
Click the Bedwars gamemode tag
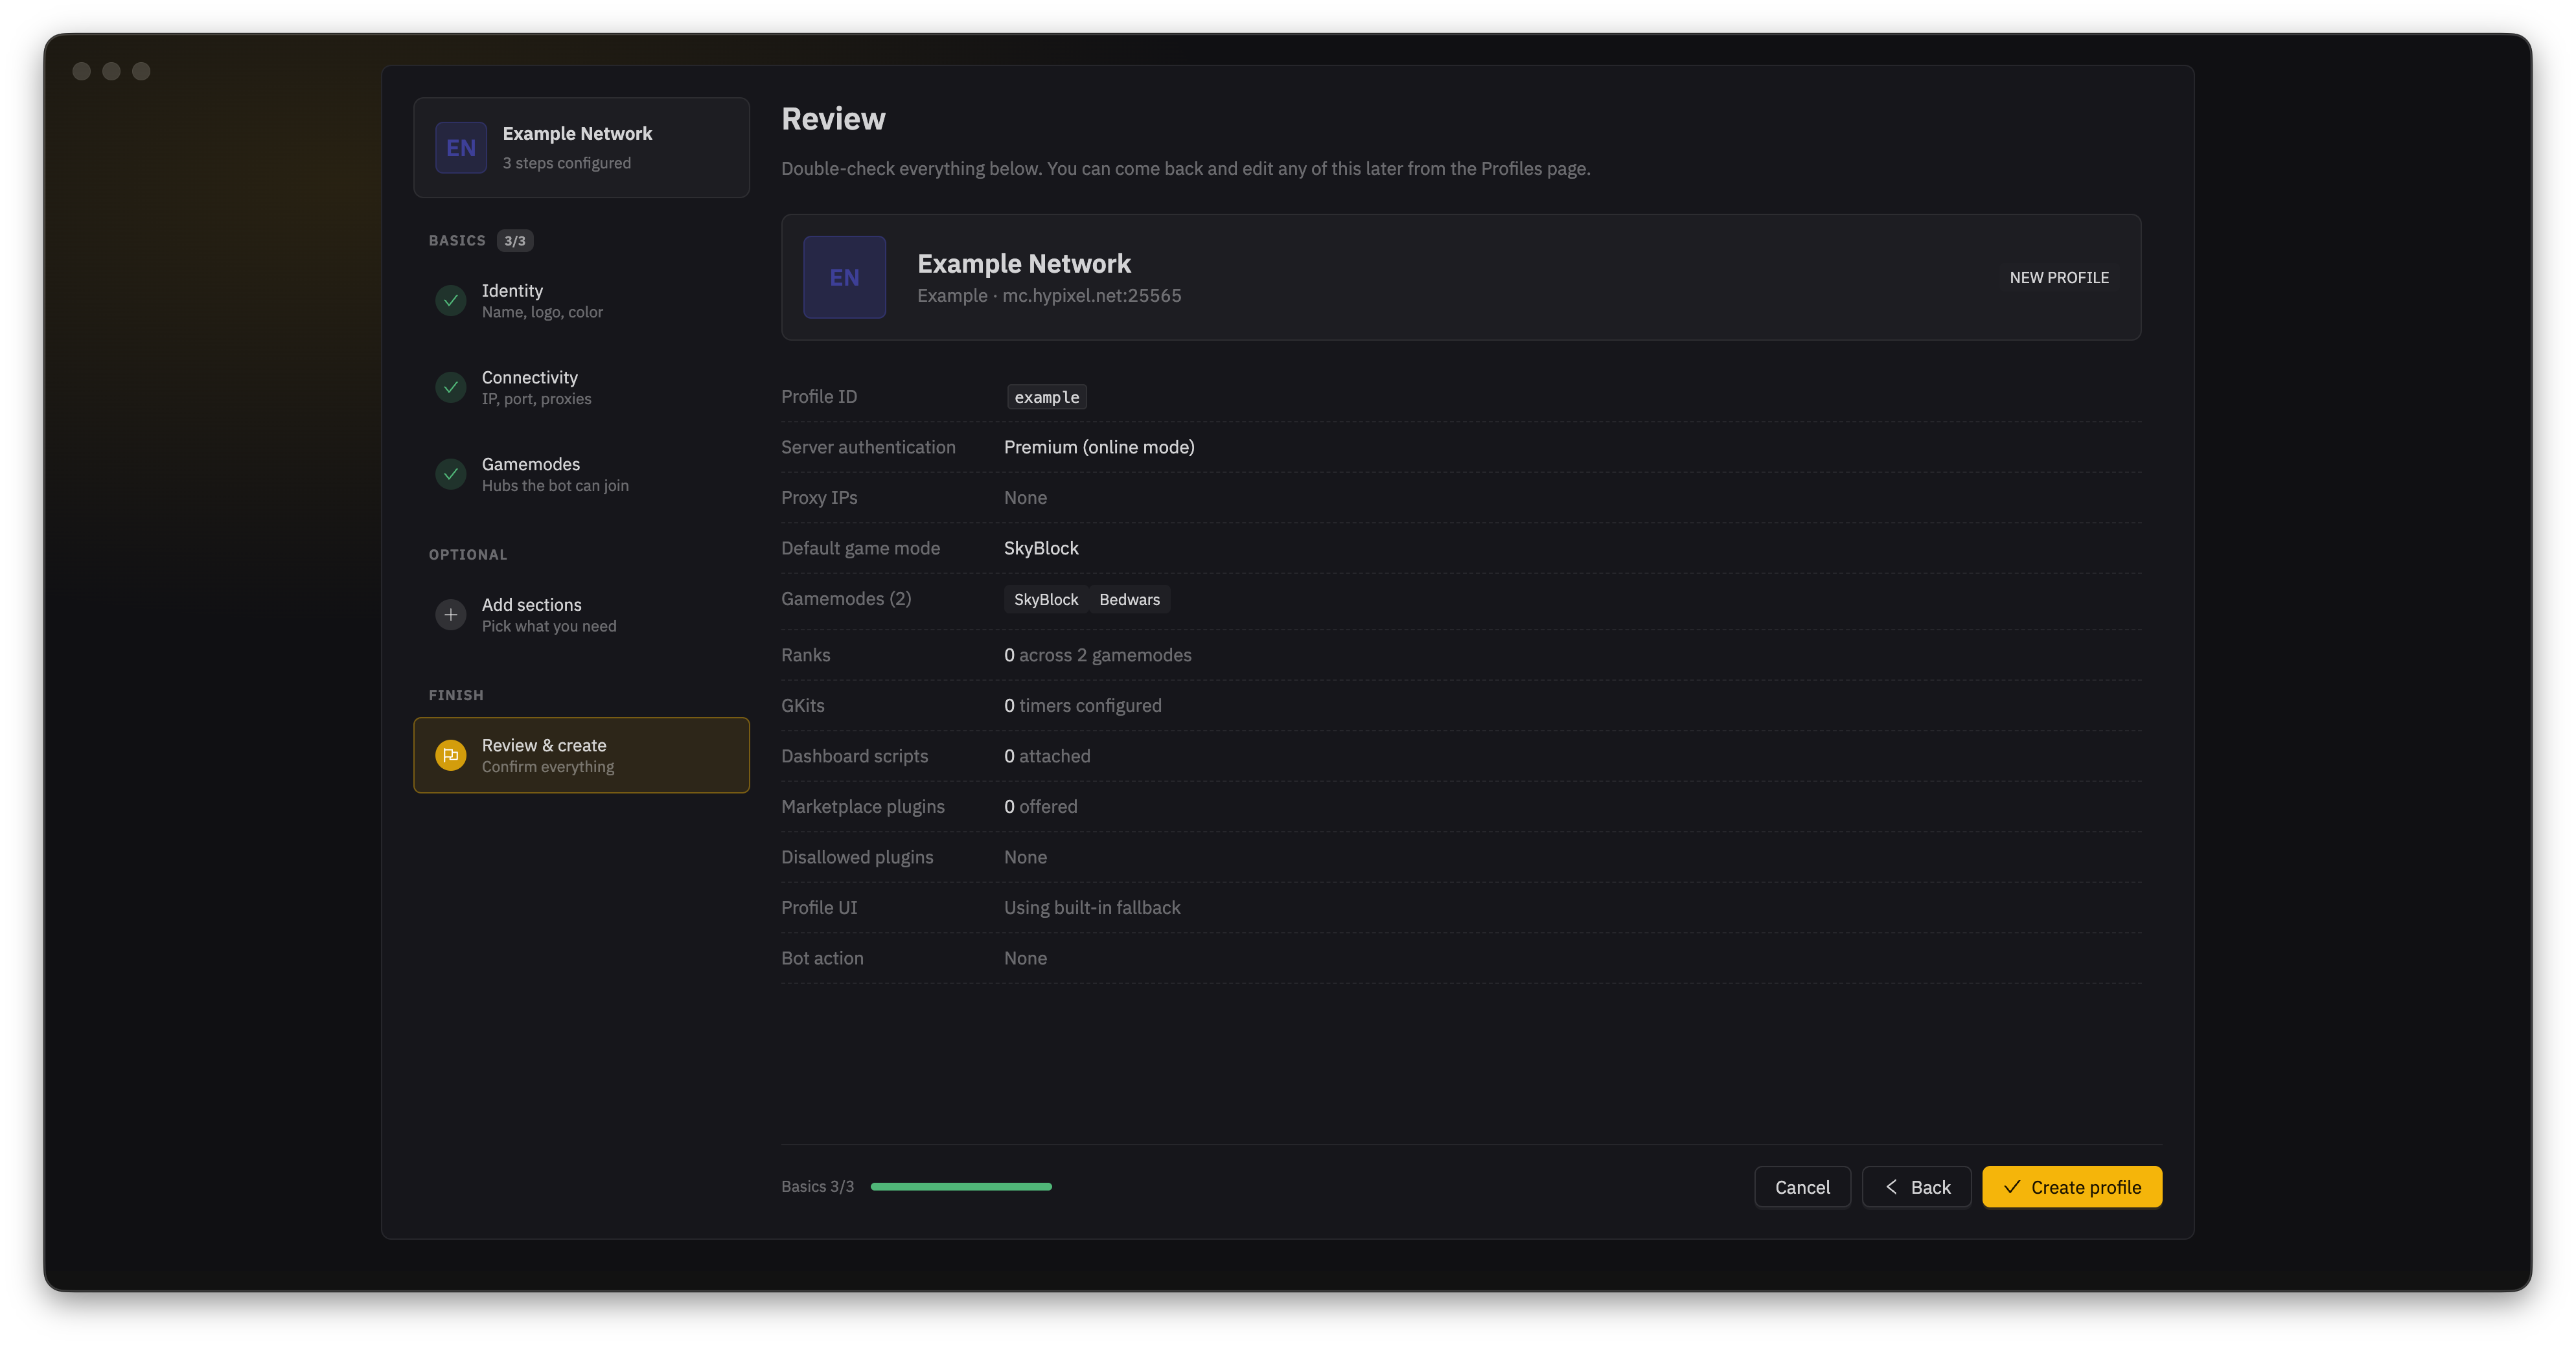(1129, 599)
